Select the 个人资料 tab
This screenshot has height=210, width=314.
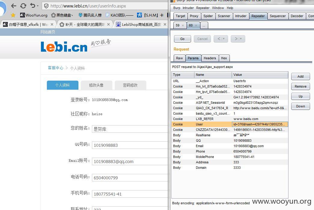(62, 85)
